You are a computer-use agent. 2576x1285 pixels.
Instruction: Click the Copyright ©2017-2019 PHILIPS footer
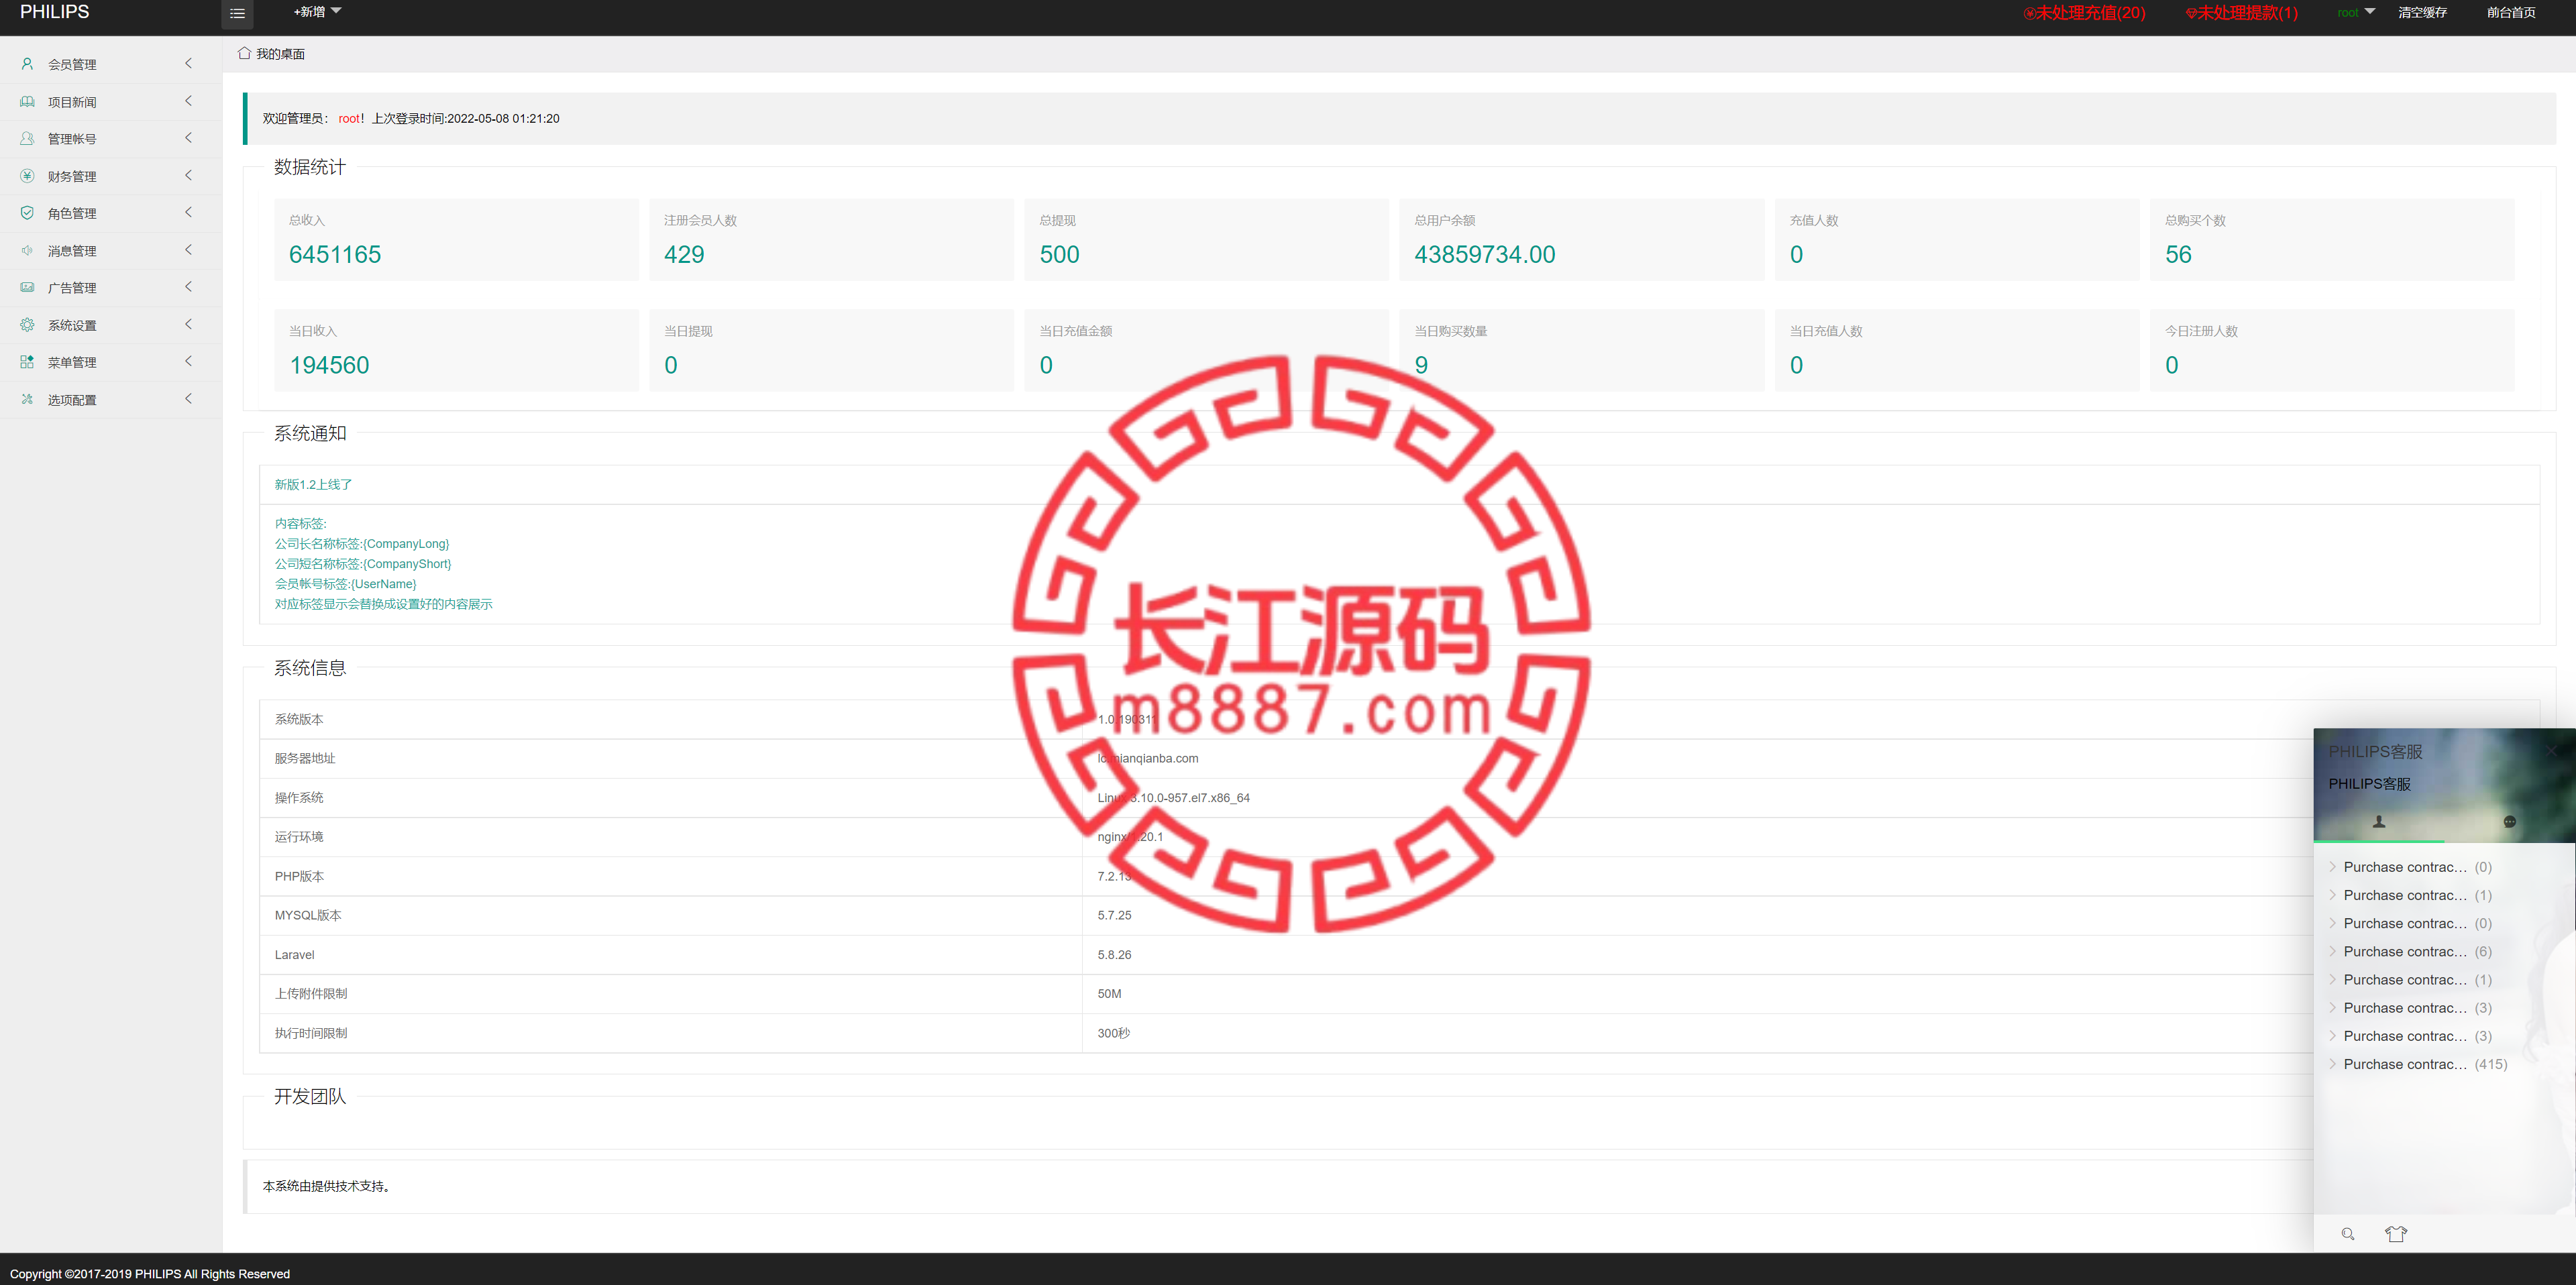tap(150, 1274)
